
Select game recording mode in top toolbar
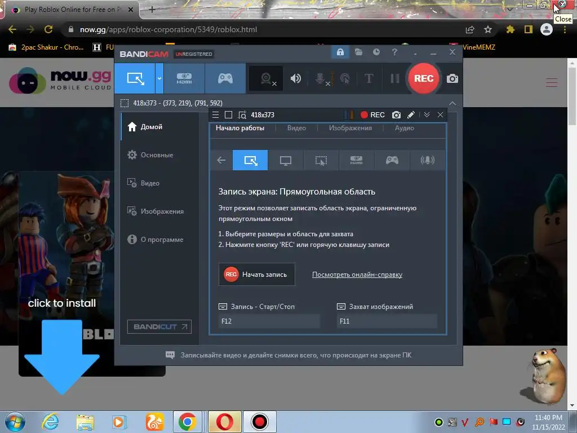(x=225, y=78)
